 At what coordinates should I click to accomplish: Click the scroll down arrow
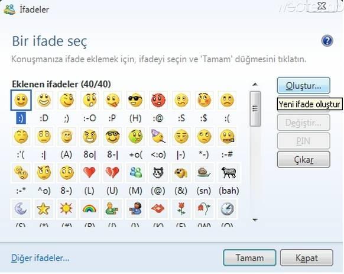click(x=255, y=220)
